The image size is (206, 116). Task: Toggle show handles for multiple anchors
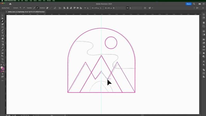click(x=34, y=8)
